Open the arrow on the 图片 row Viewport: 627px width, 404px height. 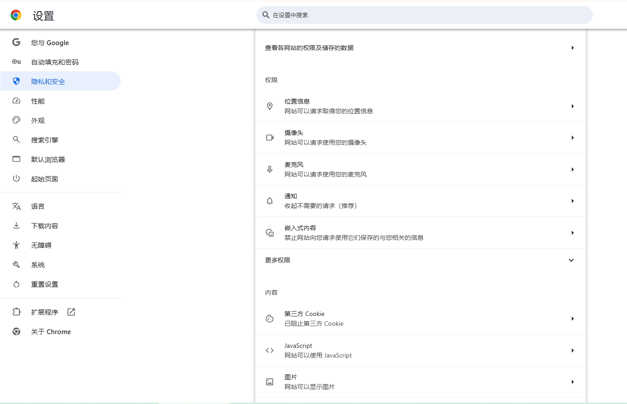573,382
